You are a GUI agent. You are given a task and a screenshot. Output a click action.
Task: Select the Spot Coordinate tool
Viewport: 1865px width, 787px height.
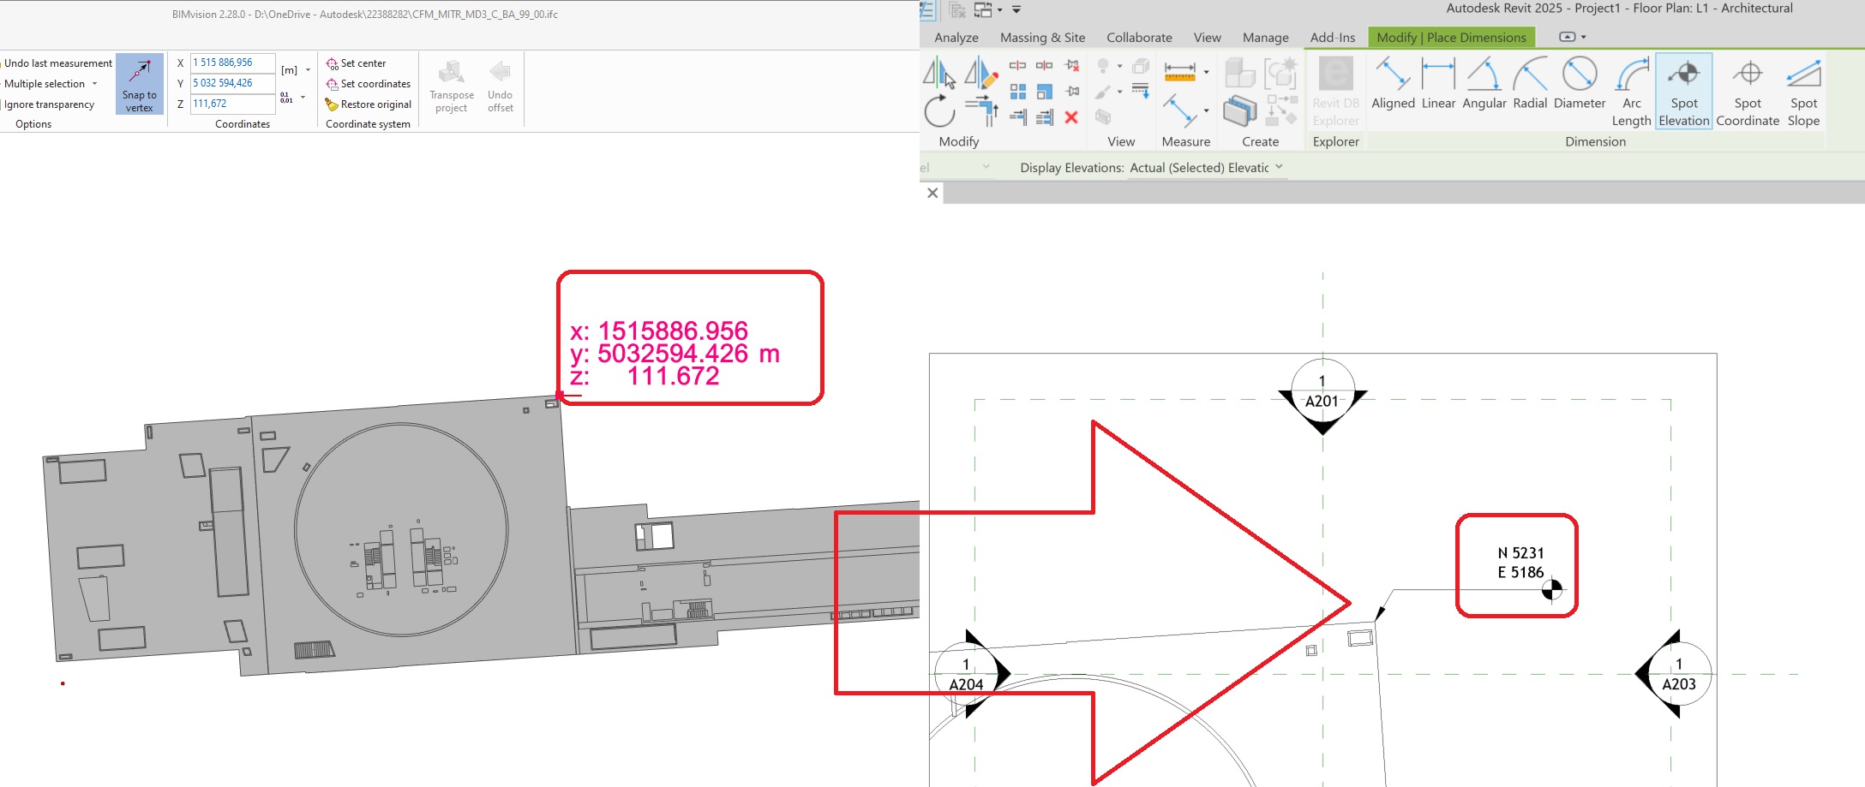[1748, 92]
